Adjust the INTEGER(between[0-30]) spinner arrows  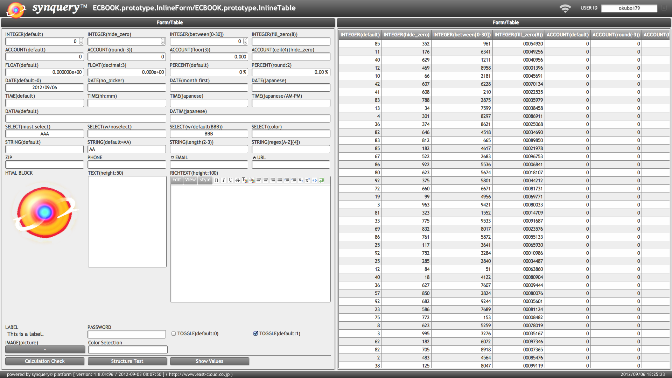(x=245, y=41)
